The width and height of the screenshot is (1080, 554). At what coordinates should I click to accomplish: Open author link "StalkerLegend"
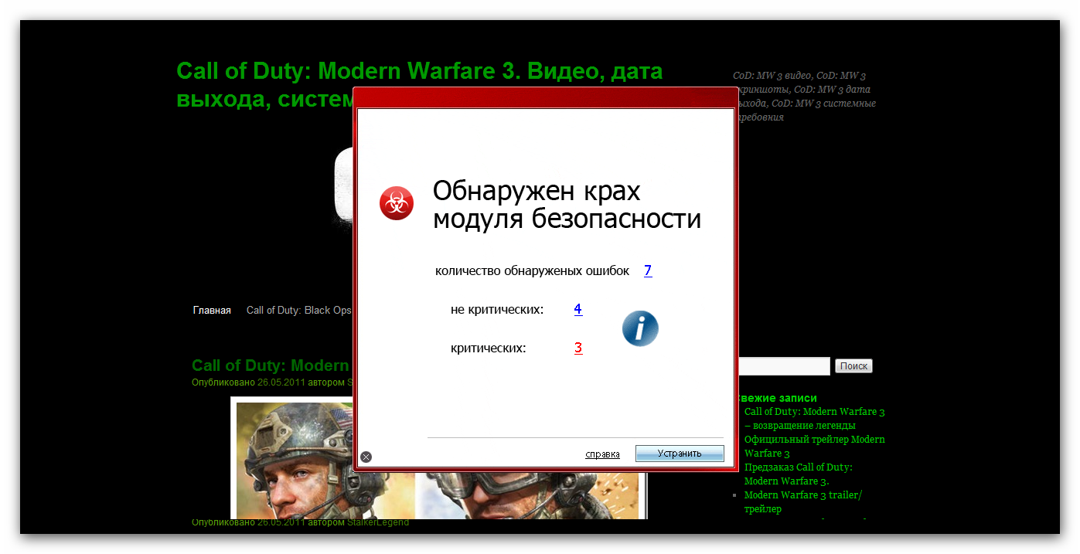(378, 523)
